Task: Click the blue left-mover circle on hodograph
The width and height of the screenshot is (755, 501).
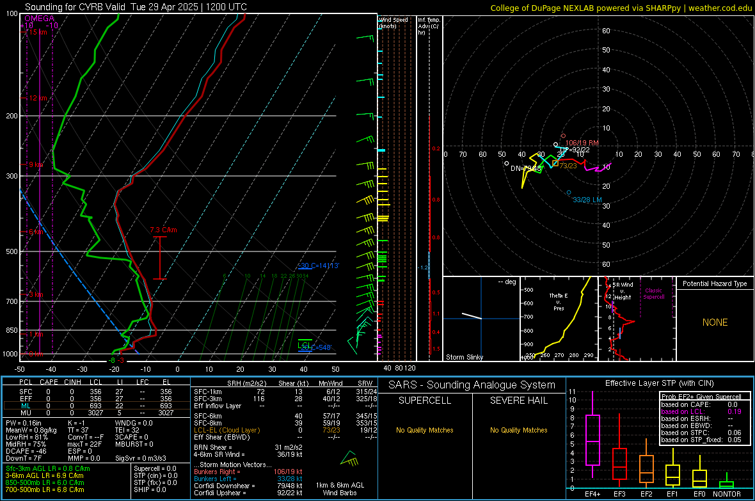Action: pyautogui.click(x=569, y=193)
